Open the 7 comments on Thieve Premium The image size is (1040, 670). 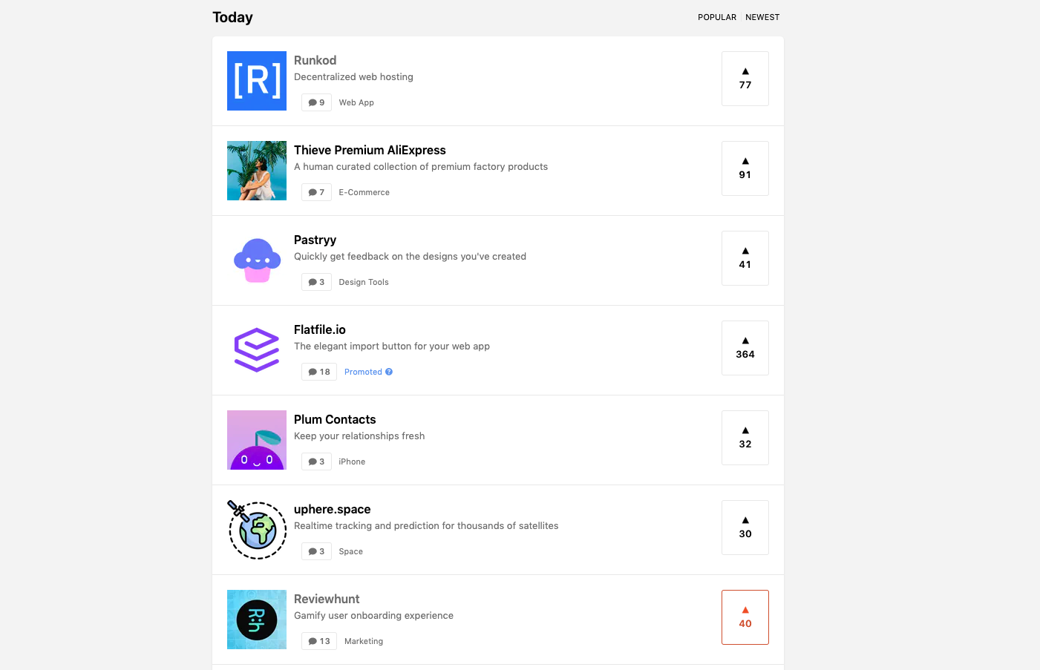316,192
